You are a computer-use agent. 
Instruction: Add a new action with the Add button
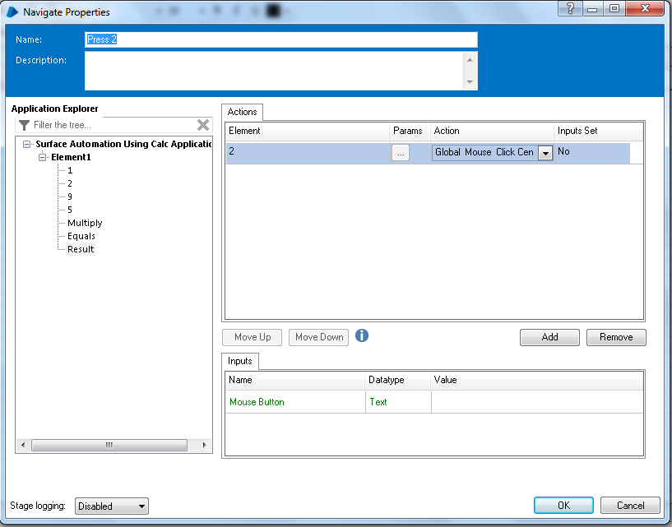tap(549, 337)
